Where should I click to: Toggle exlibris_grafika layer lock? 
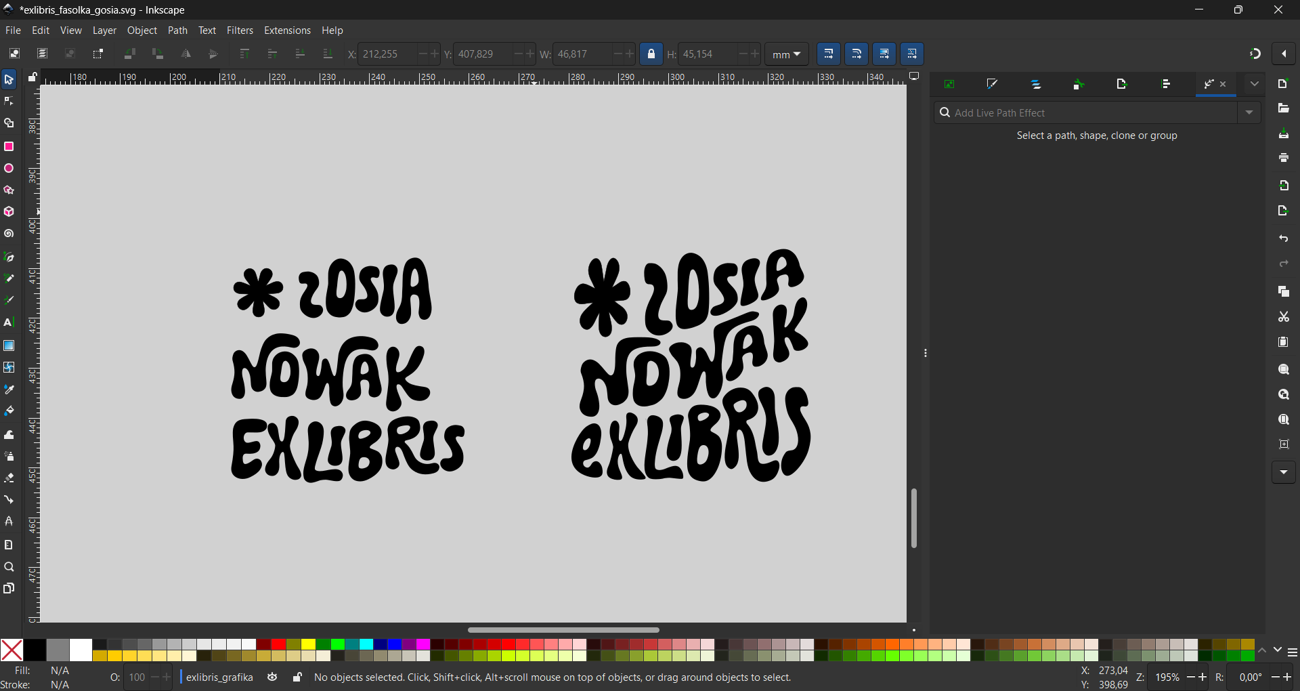point(297,677)
